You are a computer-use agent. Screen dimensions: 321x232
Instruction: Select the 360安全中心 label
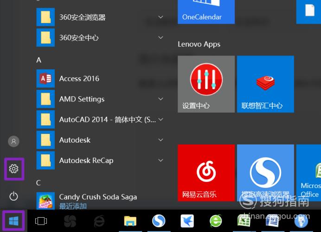[x=79, y=38]
